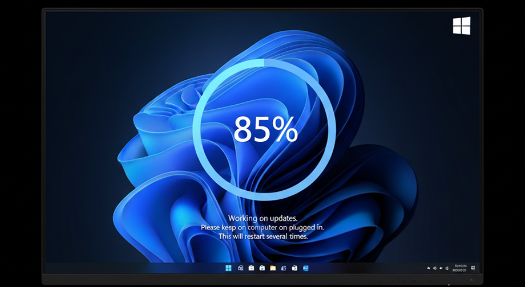The image size is (525, 287).
Task: Click the speaker volume tray icon
Action: pyautogui.click(x=441, y=268)
